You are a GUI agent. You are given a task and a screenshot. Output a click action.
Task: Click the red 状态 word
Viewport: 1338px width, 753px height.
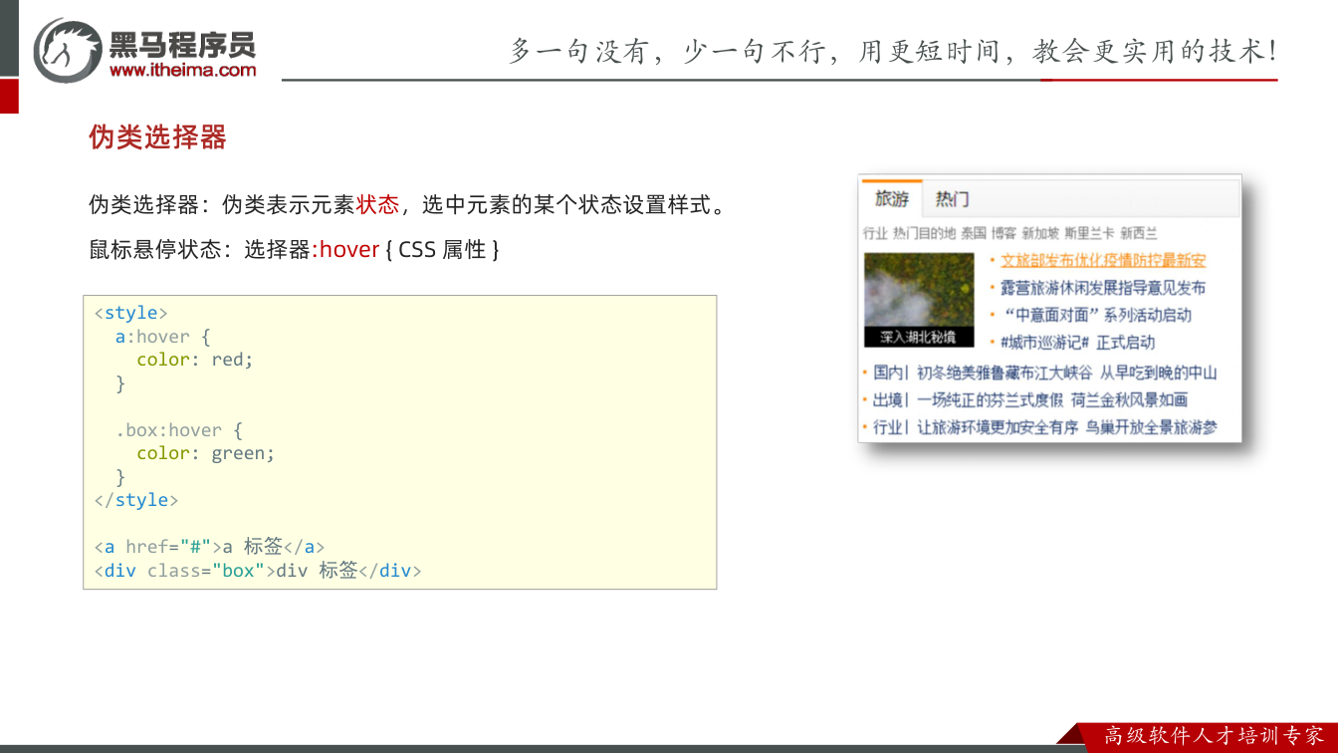pyautogui.click(x=377, y=205)
